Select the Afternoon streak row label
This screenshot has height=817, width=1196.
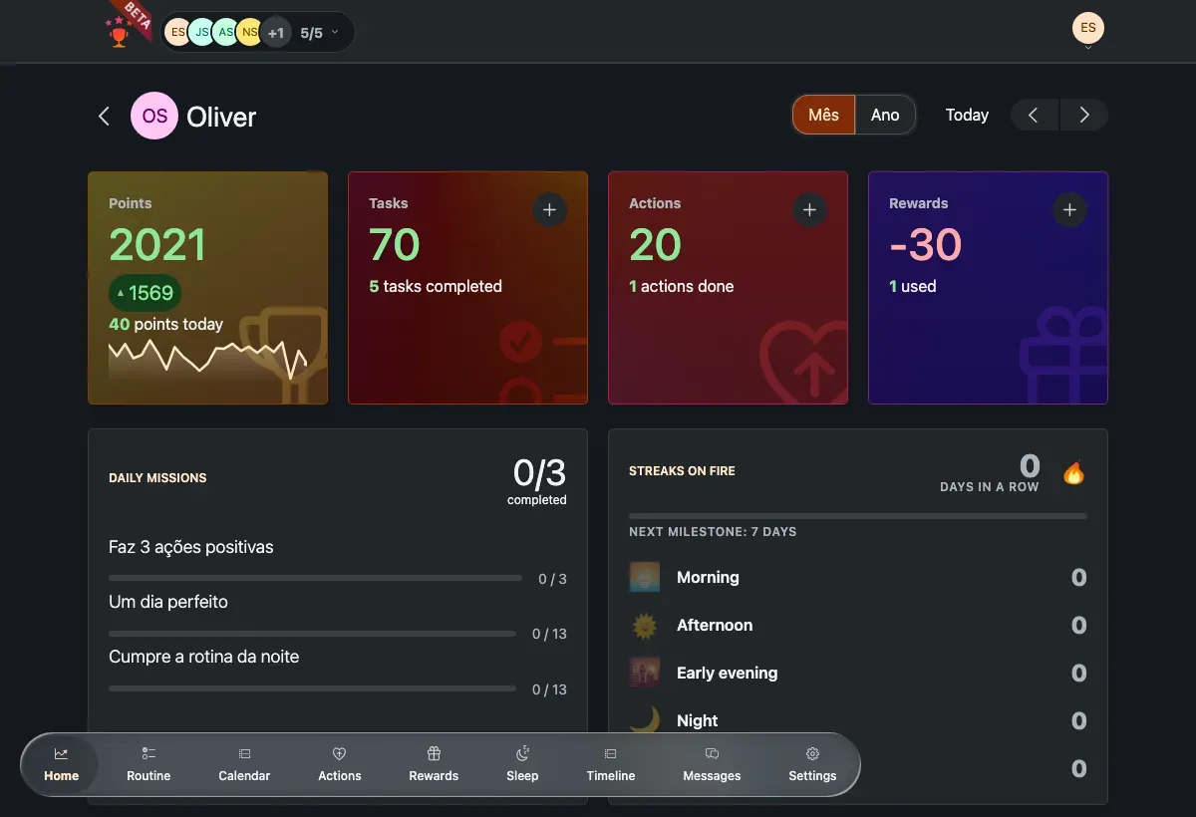(x=715, y=625)
